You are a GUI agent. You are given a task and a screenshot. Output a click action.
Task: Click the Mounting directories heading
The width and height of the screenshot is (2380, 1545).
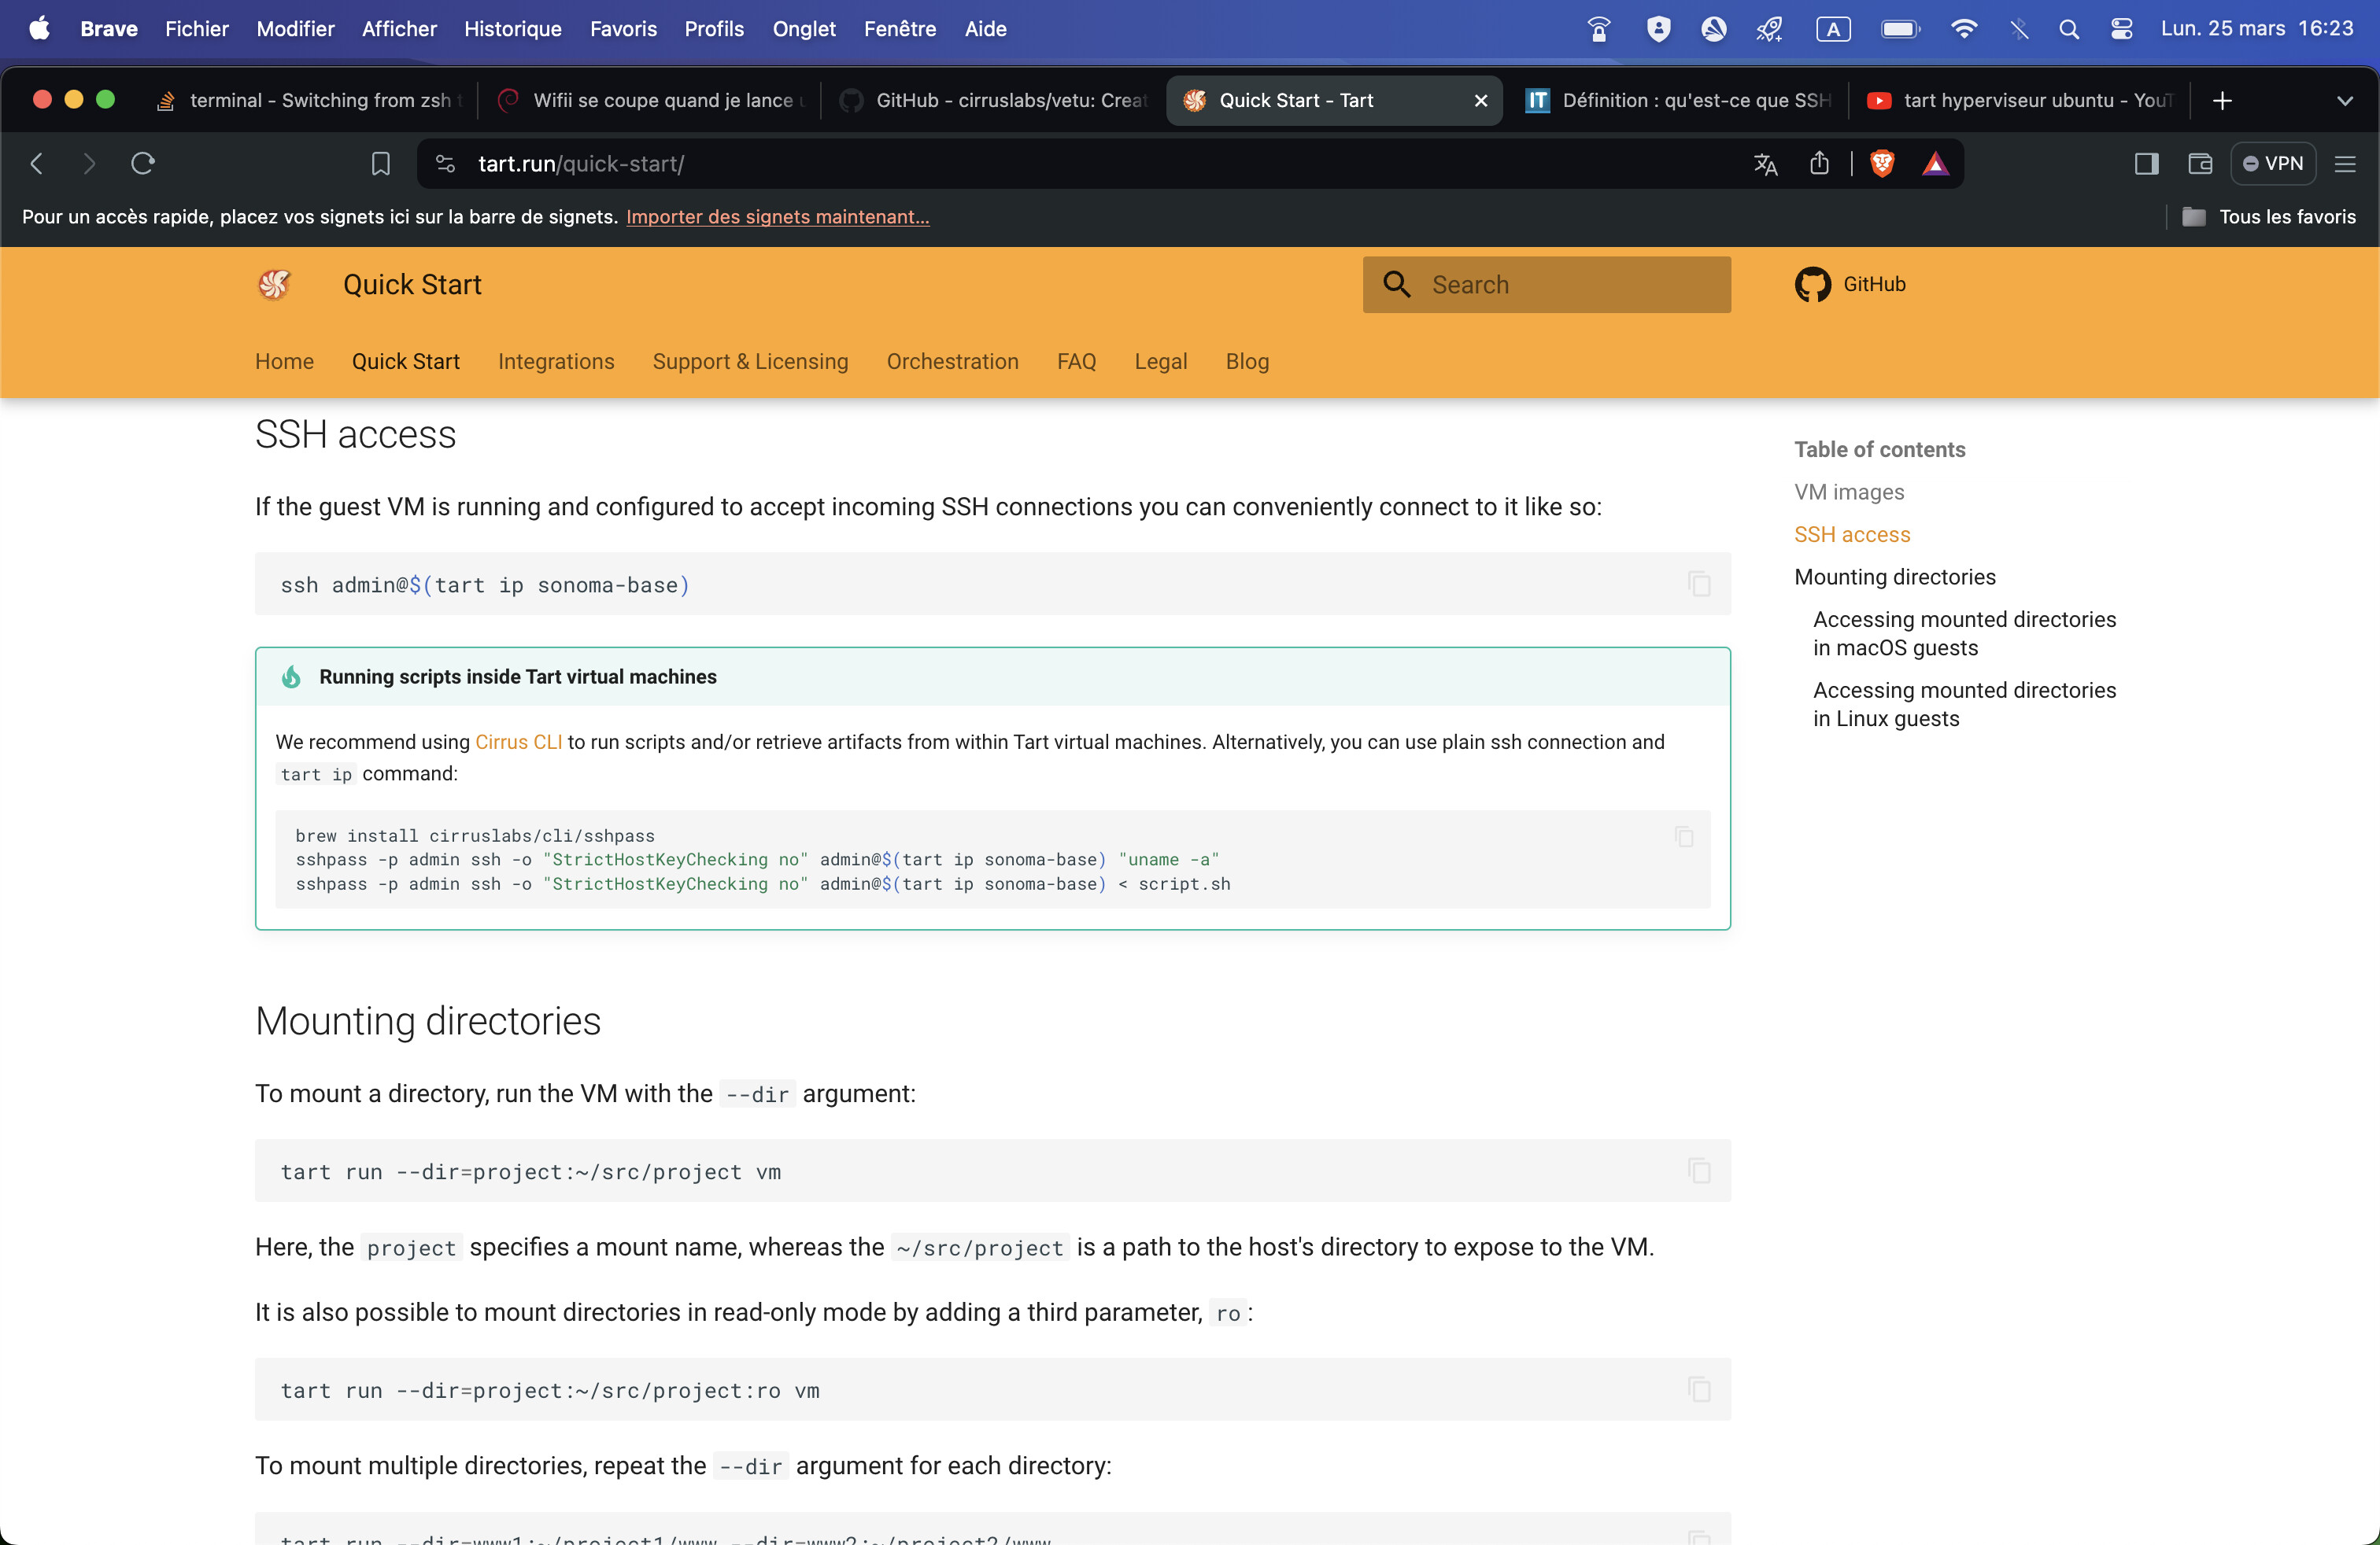(x=428, y=1021)
